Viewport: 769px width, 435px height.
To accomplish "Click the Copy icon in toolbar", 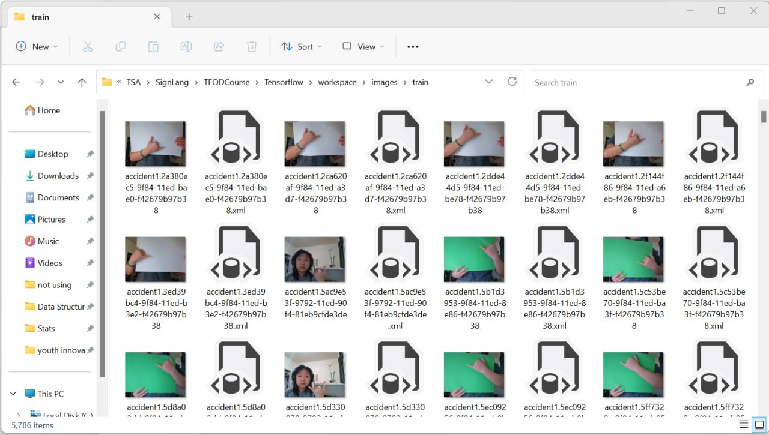I will 120,46.
